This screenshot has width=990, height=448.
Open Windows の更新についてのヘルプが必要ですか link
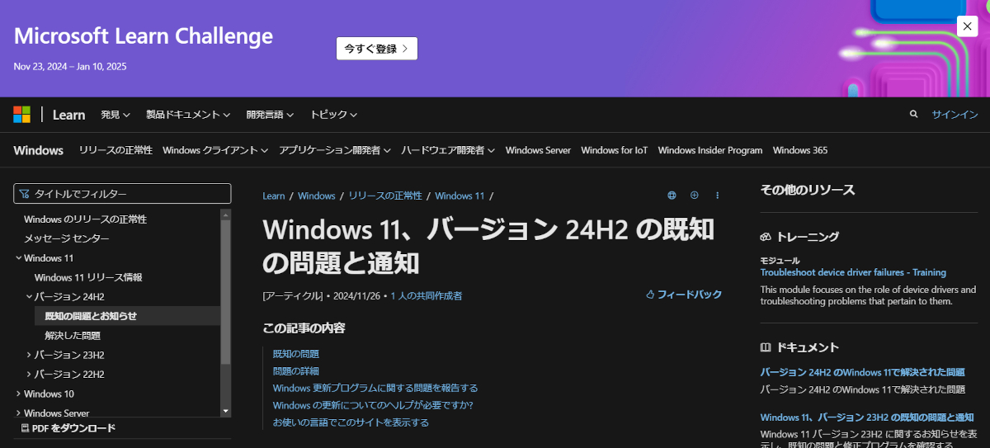click(373, 405)
